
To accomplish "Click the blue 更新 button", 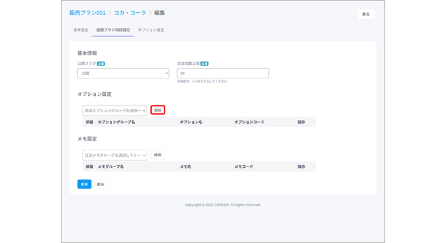I will (x=84, y=184).
